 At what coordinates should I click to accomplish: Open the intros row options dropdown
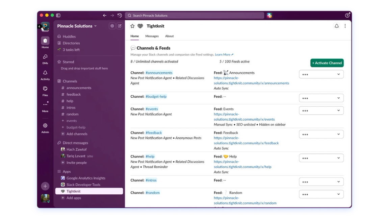pos(321,182)
